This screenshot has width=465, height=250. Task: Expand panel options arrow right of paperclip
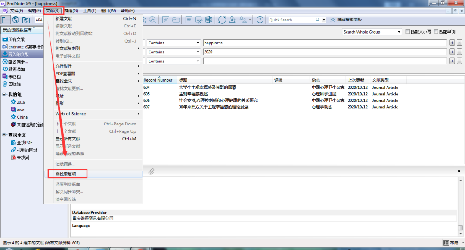point(459,171)
